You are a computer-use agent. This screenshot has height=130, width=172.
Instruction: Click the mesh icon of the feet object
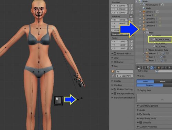tap(147, 57)
